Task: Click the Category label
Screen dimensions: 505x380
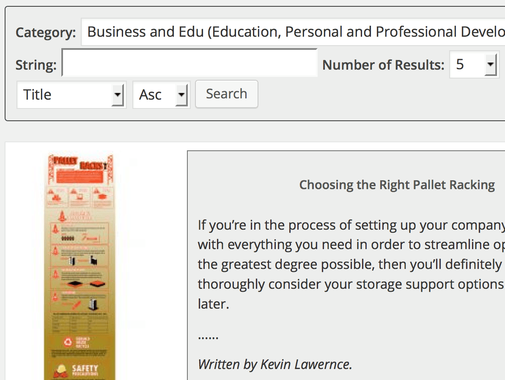Action: 46,33
